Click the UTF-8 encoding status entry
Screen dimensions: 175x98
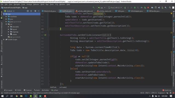point(154,93)
